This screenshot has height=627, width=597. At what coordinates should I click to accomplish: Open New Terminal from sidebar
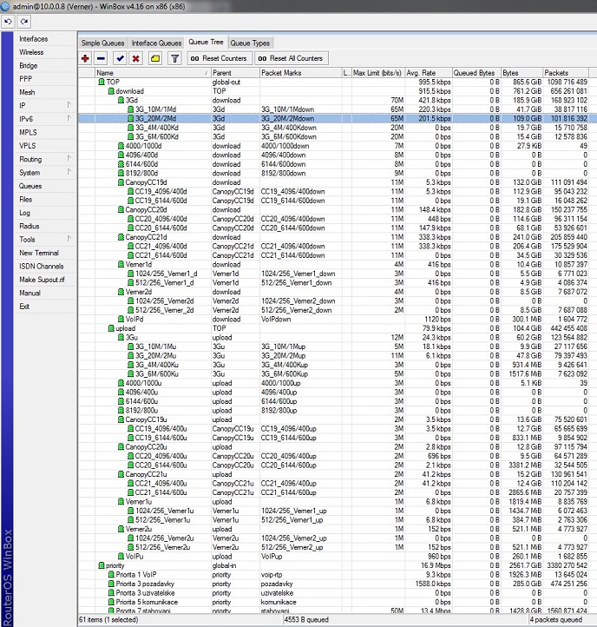pyautogui.click(x=39, y=253)
